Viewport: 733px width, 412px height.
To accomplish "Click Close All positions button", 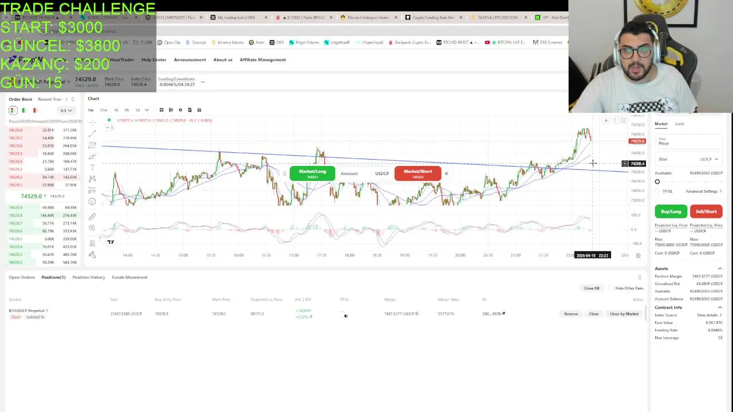I will tap(592, 288).
